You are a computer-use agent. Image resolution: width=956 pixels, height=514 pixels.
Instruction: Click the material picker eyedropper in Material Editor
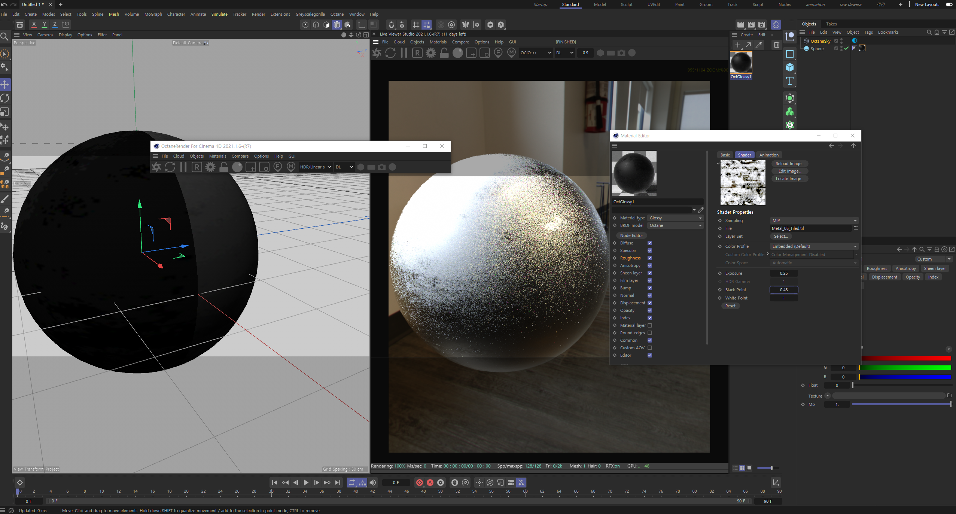701,210
